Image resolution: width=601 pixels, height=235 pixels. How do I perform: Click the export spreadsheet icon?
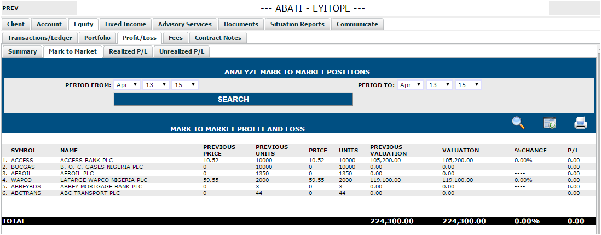549,123
